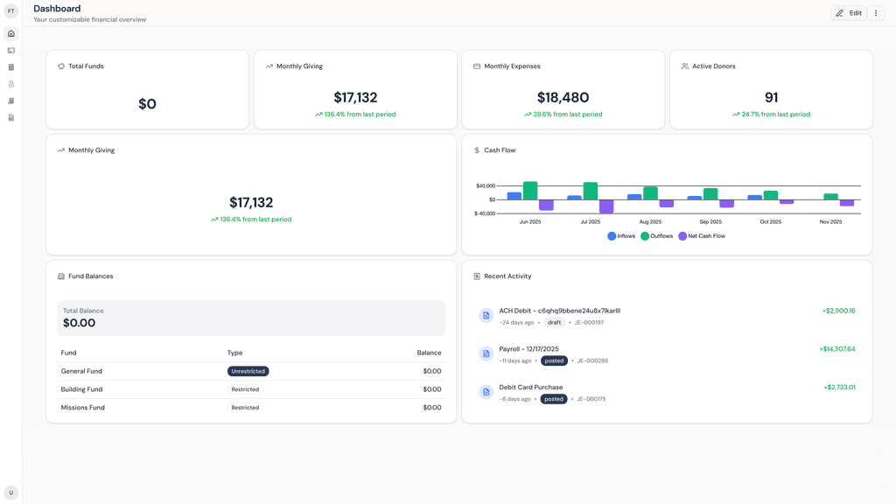Screen dimensions: 896x504
Task: Open the Dashboard home icon in sidebar
Action: [10, 33]
